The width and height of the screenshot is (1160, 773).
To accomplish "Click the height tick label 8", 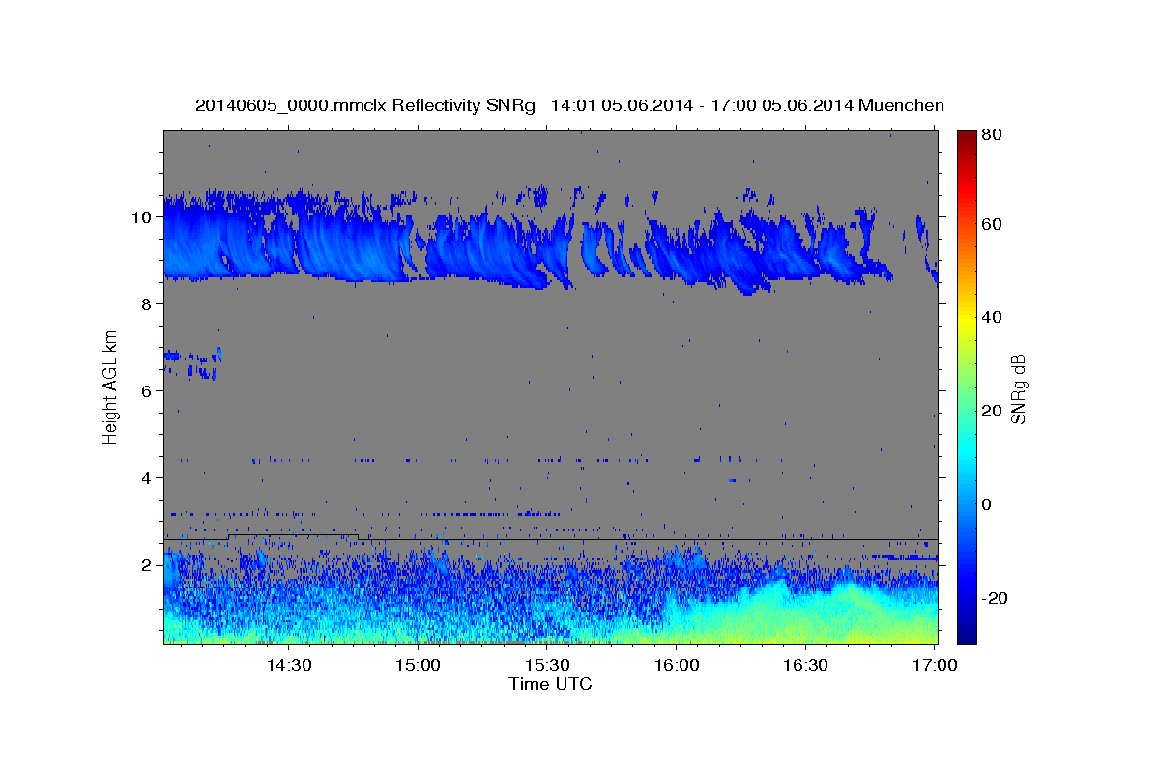I will click(148, 303).
